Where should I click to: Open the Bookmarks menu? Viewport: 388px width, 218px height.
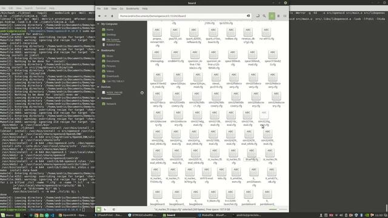coord(132,8)
